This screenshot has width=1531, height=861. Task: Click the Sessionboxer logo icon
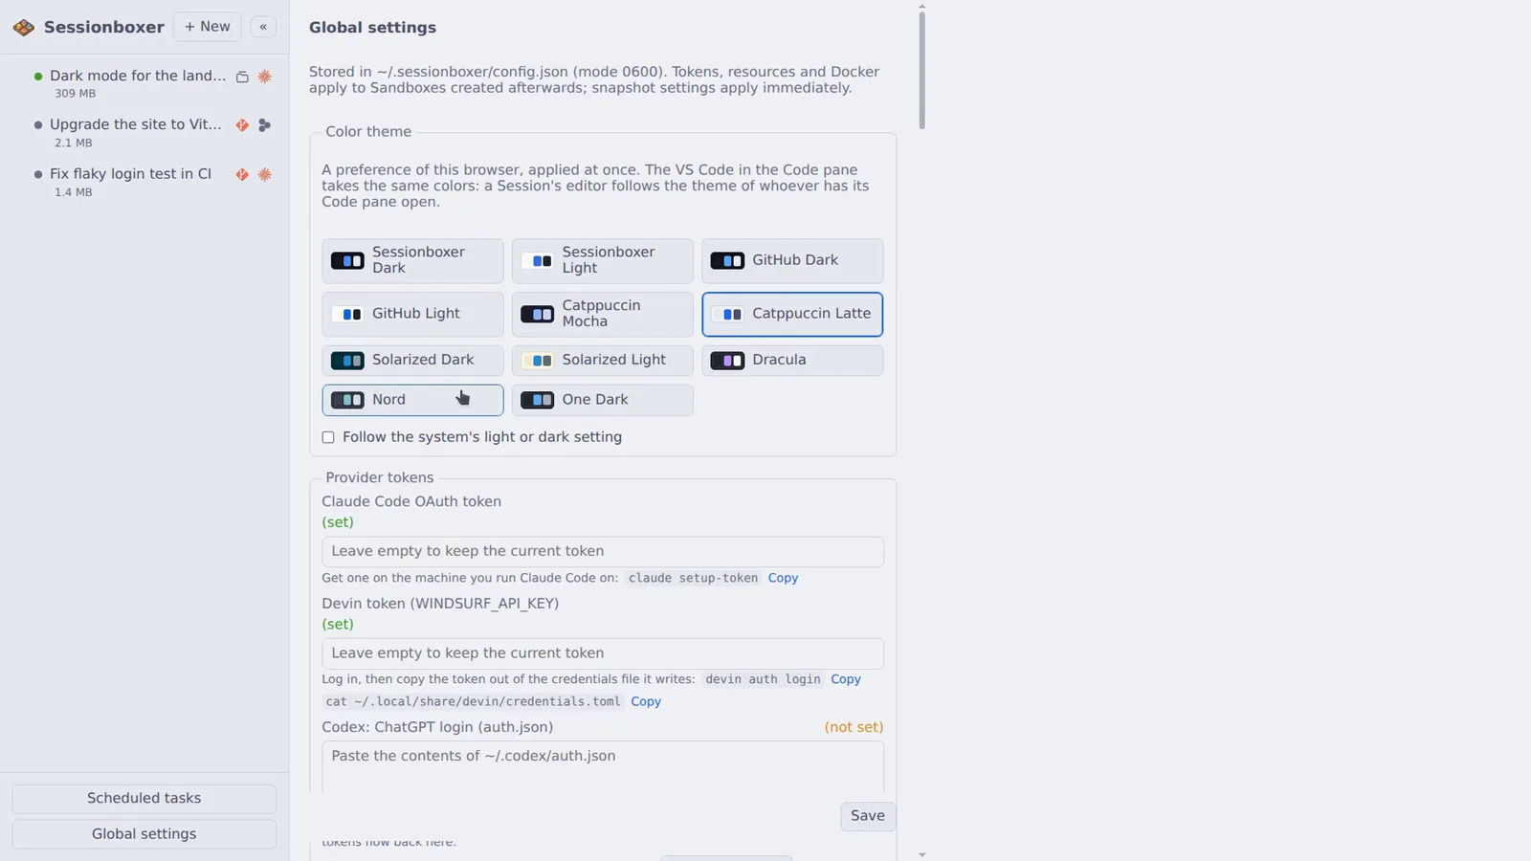(24, 28)
